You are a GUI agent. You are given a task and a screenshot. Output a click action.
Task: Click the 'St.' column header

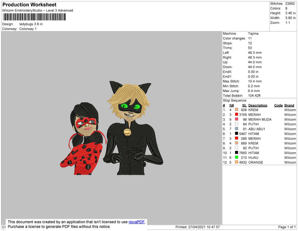click(x=244, y=106)
